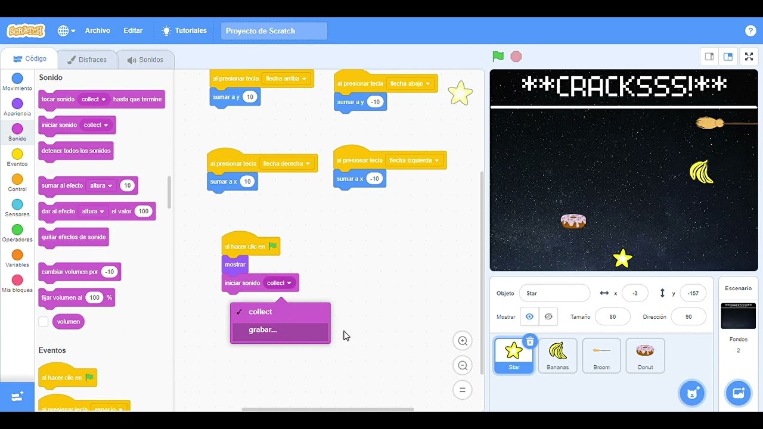Switch to the Código tab

point(30,59)
